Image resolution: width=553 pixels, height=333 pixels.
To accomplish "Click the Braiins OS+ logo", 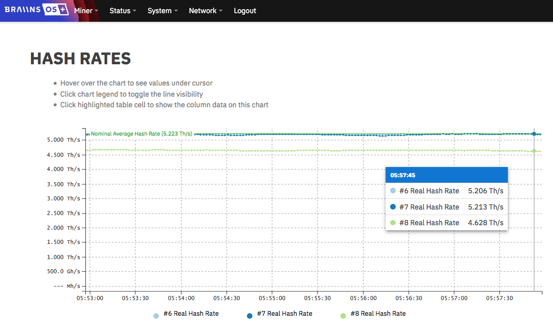I will [x=37, y=11].
